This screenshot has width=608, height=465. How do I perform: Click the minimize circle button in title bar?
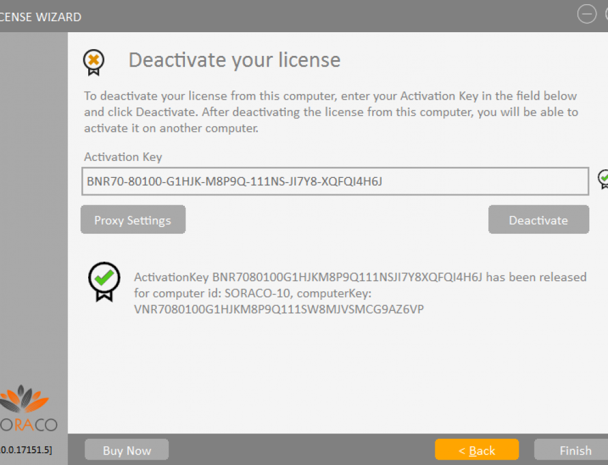click(586, 15)
